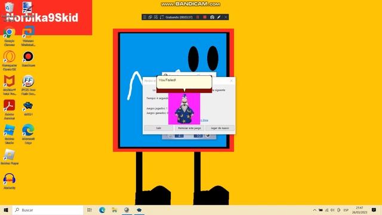This screenshot has height=215, width=382.
Task: Launch Microsoft Edge from the desktop
Action: tap(28, 134)
